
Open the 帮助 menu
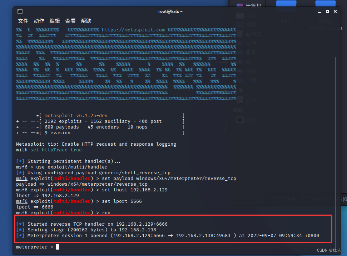(86, 21)
